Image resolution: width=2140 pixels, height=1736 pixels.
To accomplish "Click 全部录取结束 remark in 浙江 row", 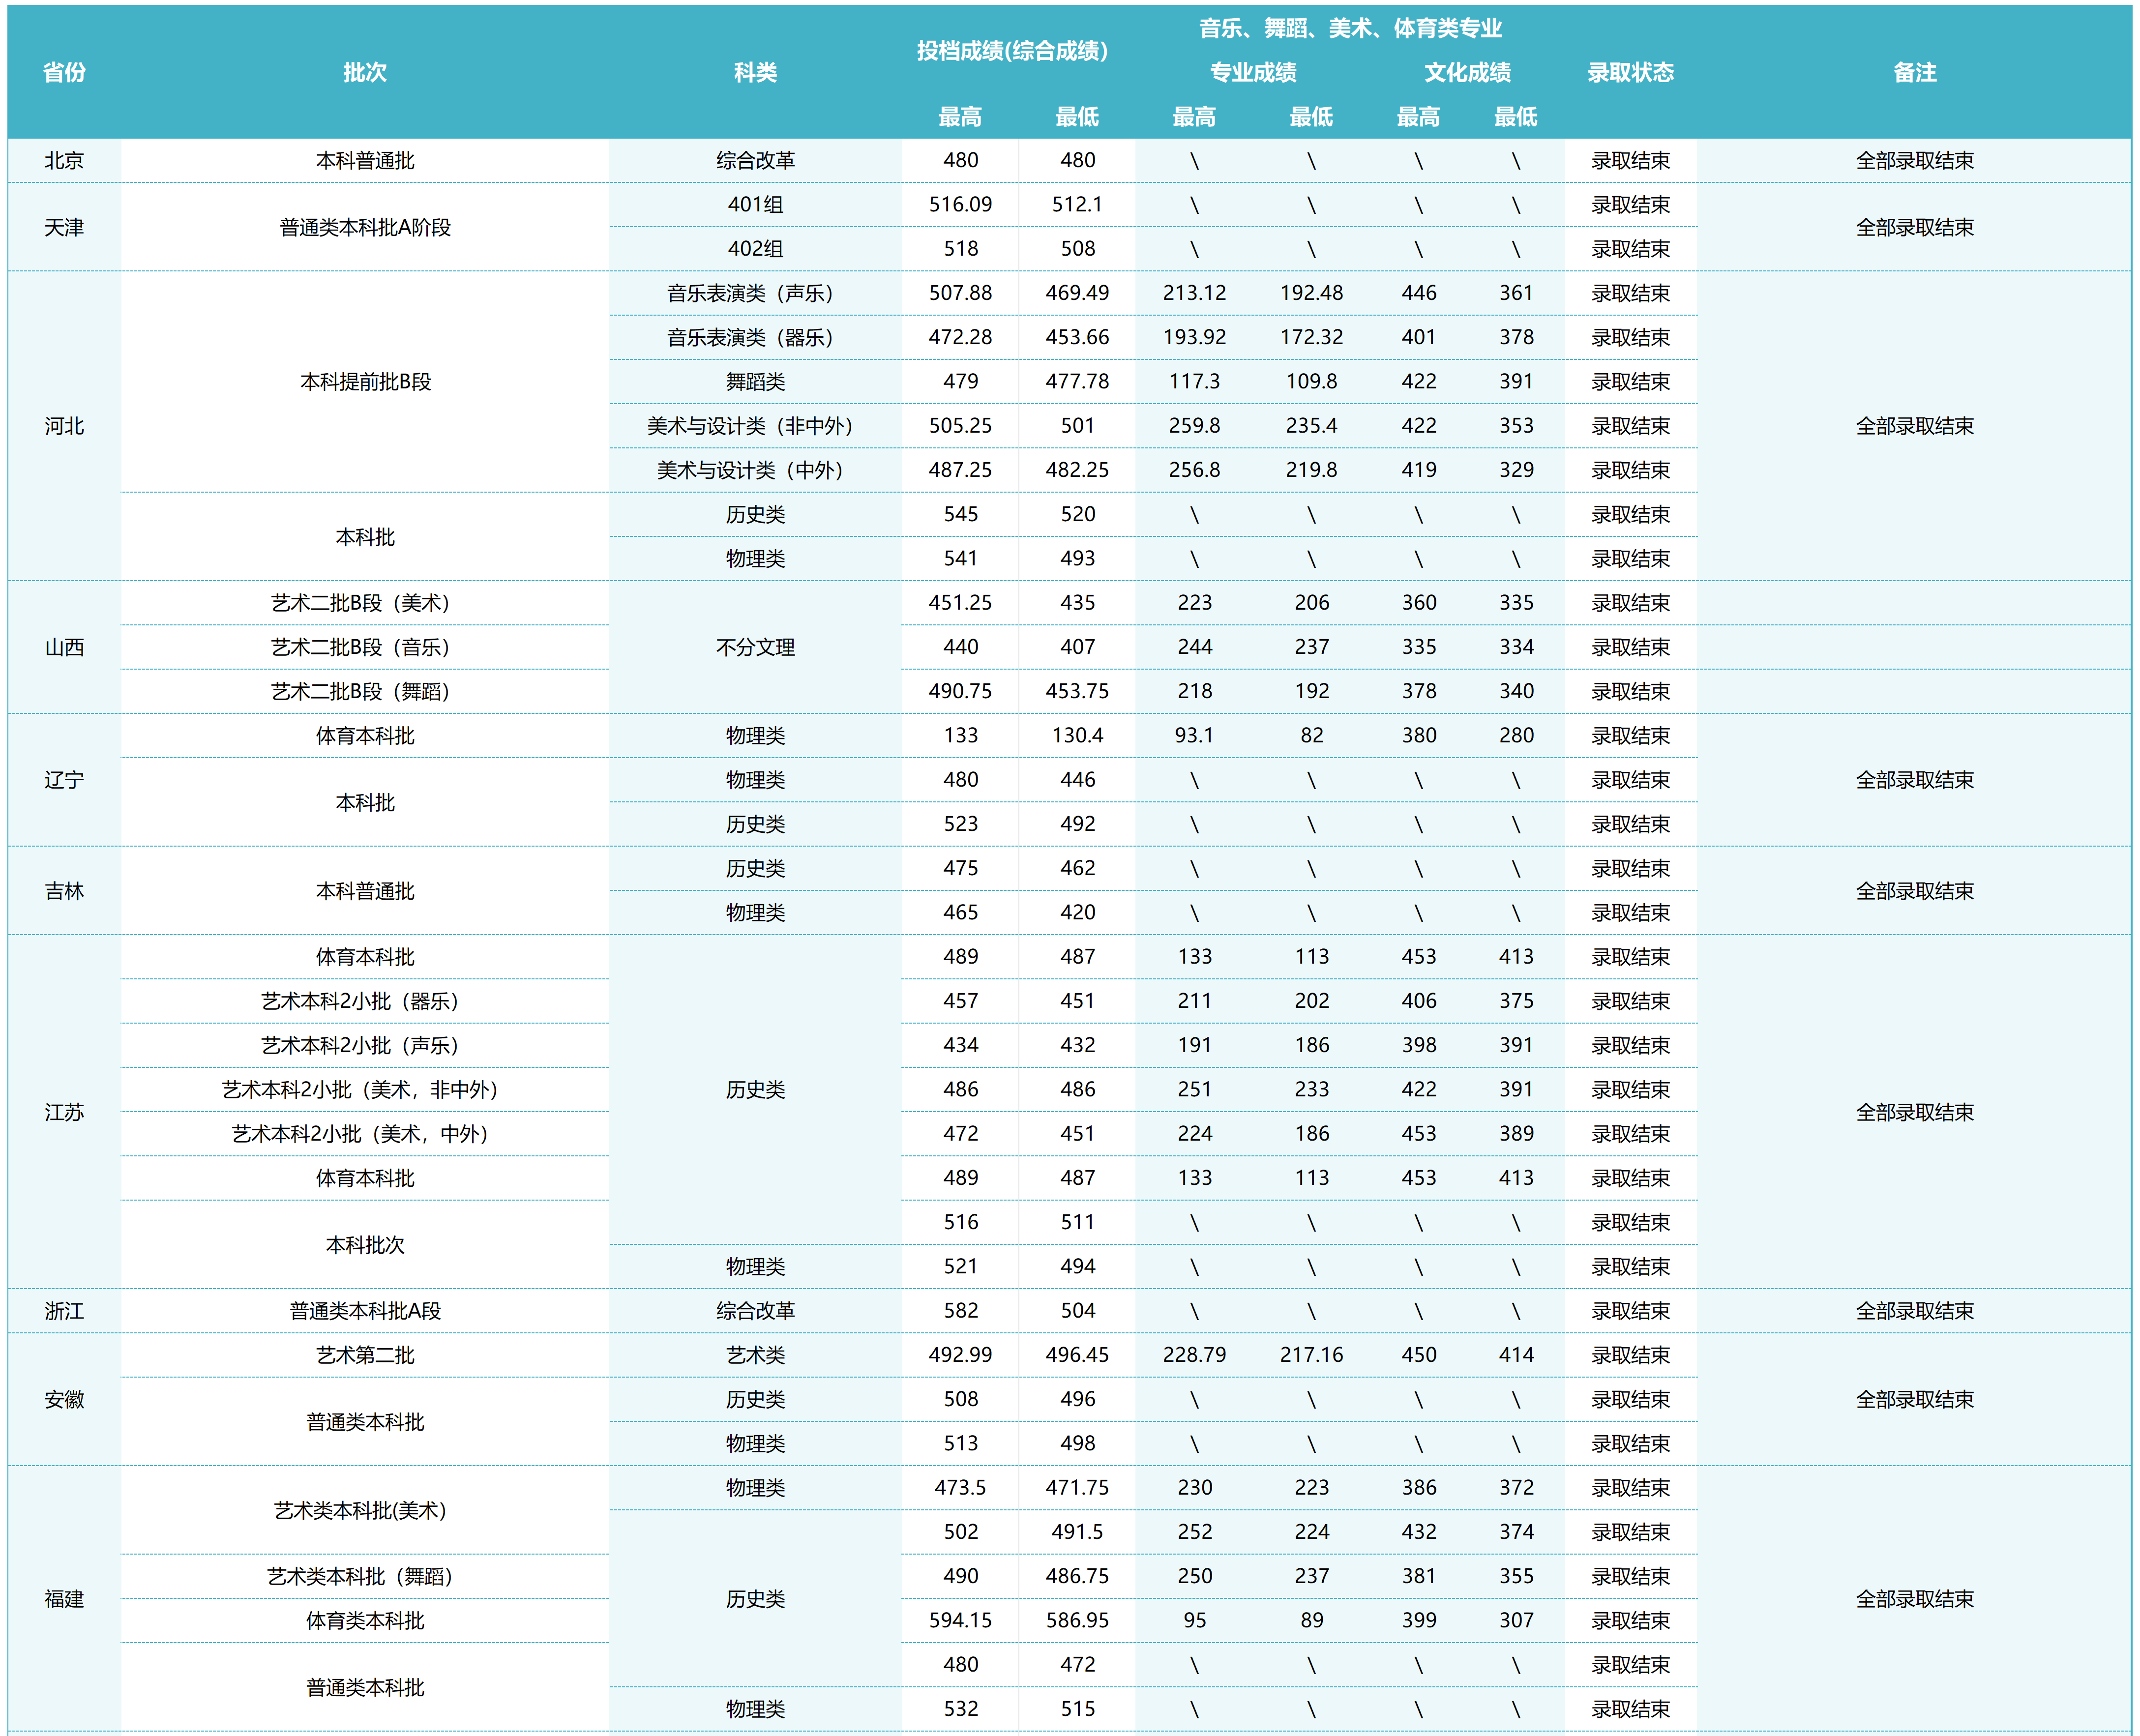I will tap(1914, 1311).
